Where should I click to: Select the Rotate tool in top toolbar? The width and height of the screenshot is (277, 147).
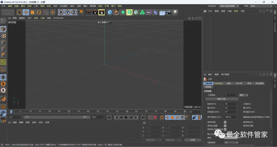(39, 12)
